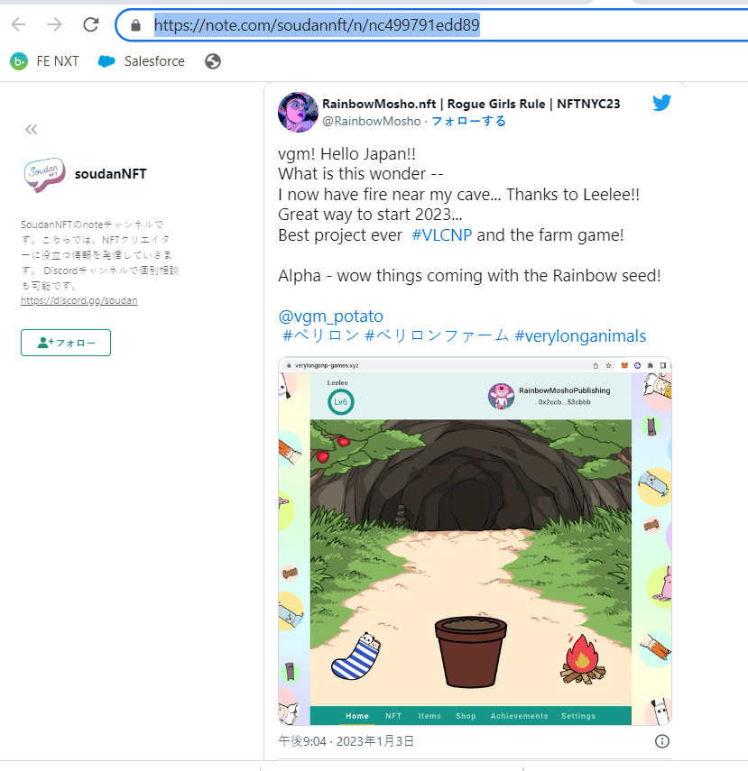The width and height of the screenshot is (748, 771).
Task: Collapse the sidebar with double chevron
Action: 32,129
